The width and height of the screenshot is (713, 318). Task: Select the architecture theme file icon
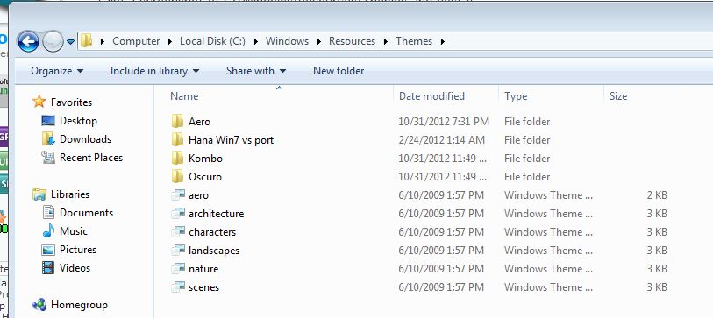(178, 214)
